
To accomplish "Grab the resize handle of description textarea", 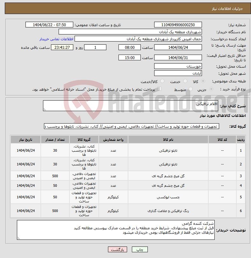I will coord(45,110).
